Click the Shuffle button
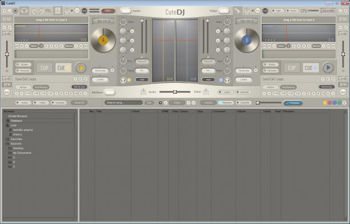Image resolution: width=350 pixels, height=224 pixels. (208, 103)
